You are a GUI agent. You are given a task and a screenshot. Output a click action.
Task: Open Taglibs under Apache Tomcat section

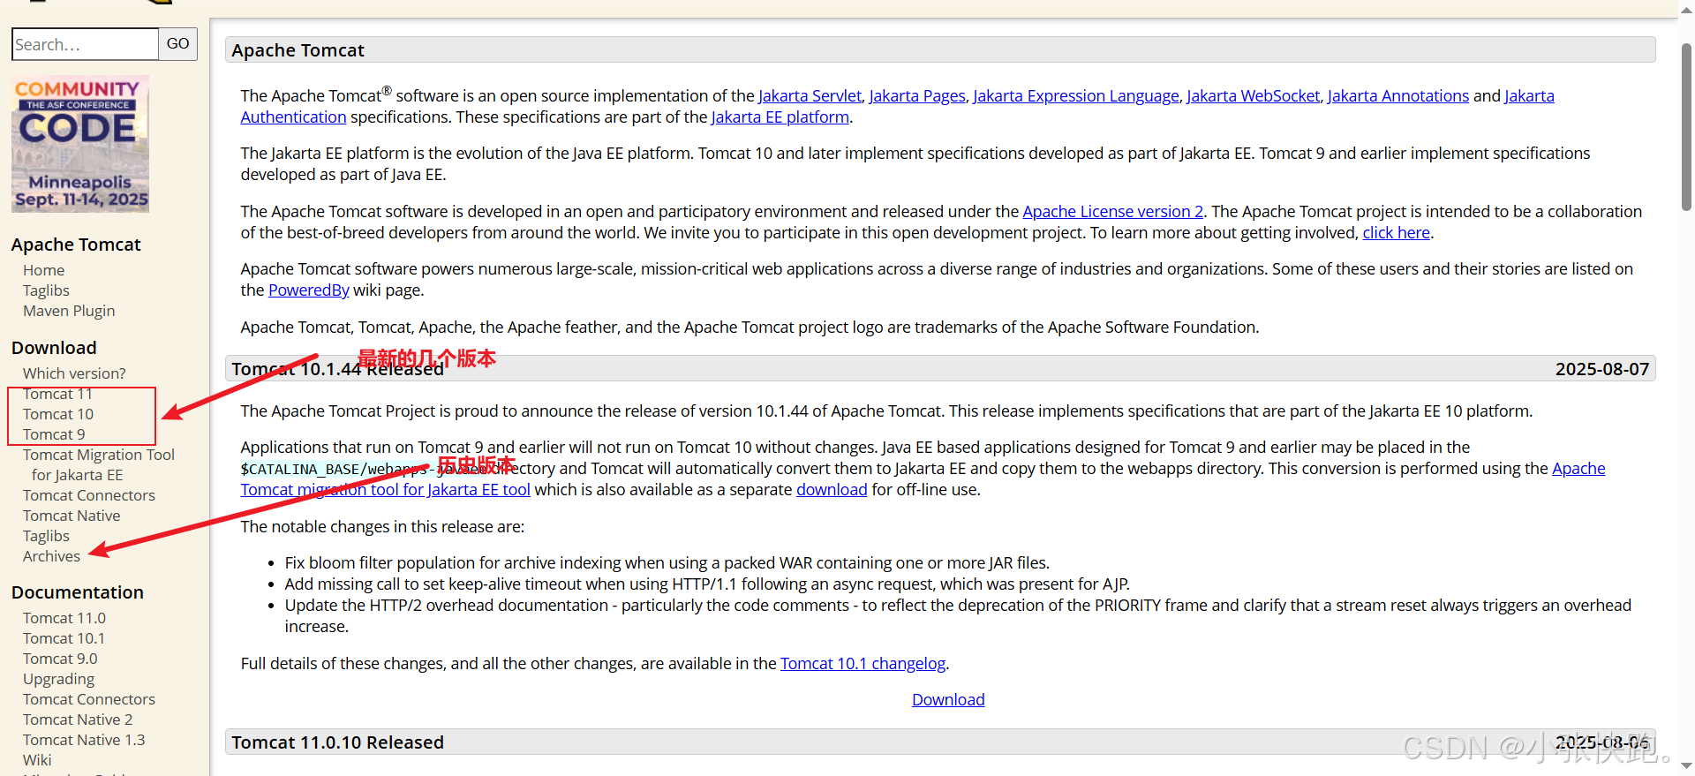point(46,290)
